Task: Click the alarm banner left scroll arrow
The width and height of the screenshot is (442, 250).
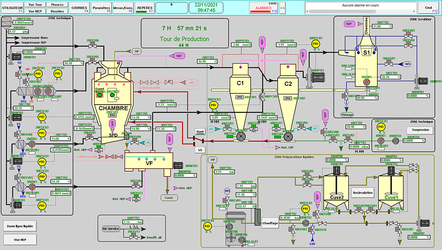Action: 308,12
